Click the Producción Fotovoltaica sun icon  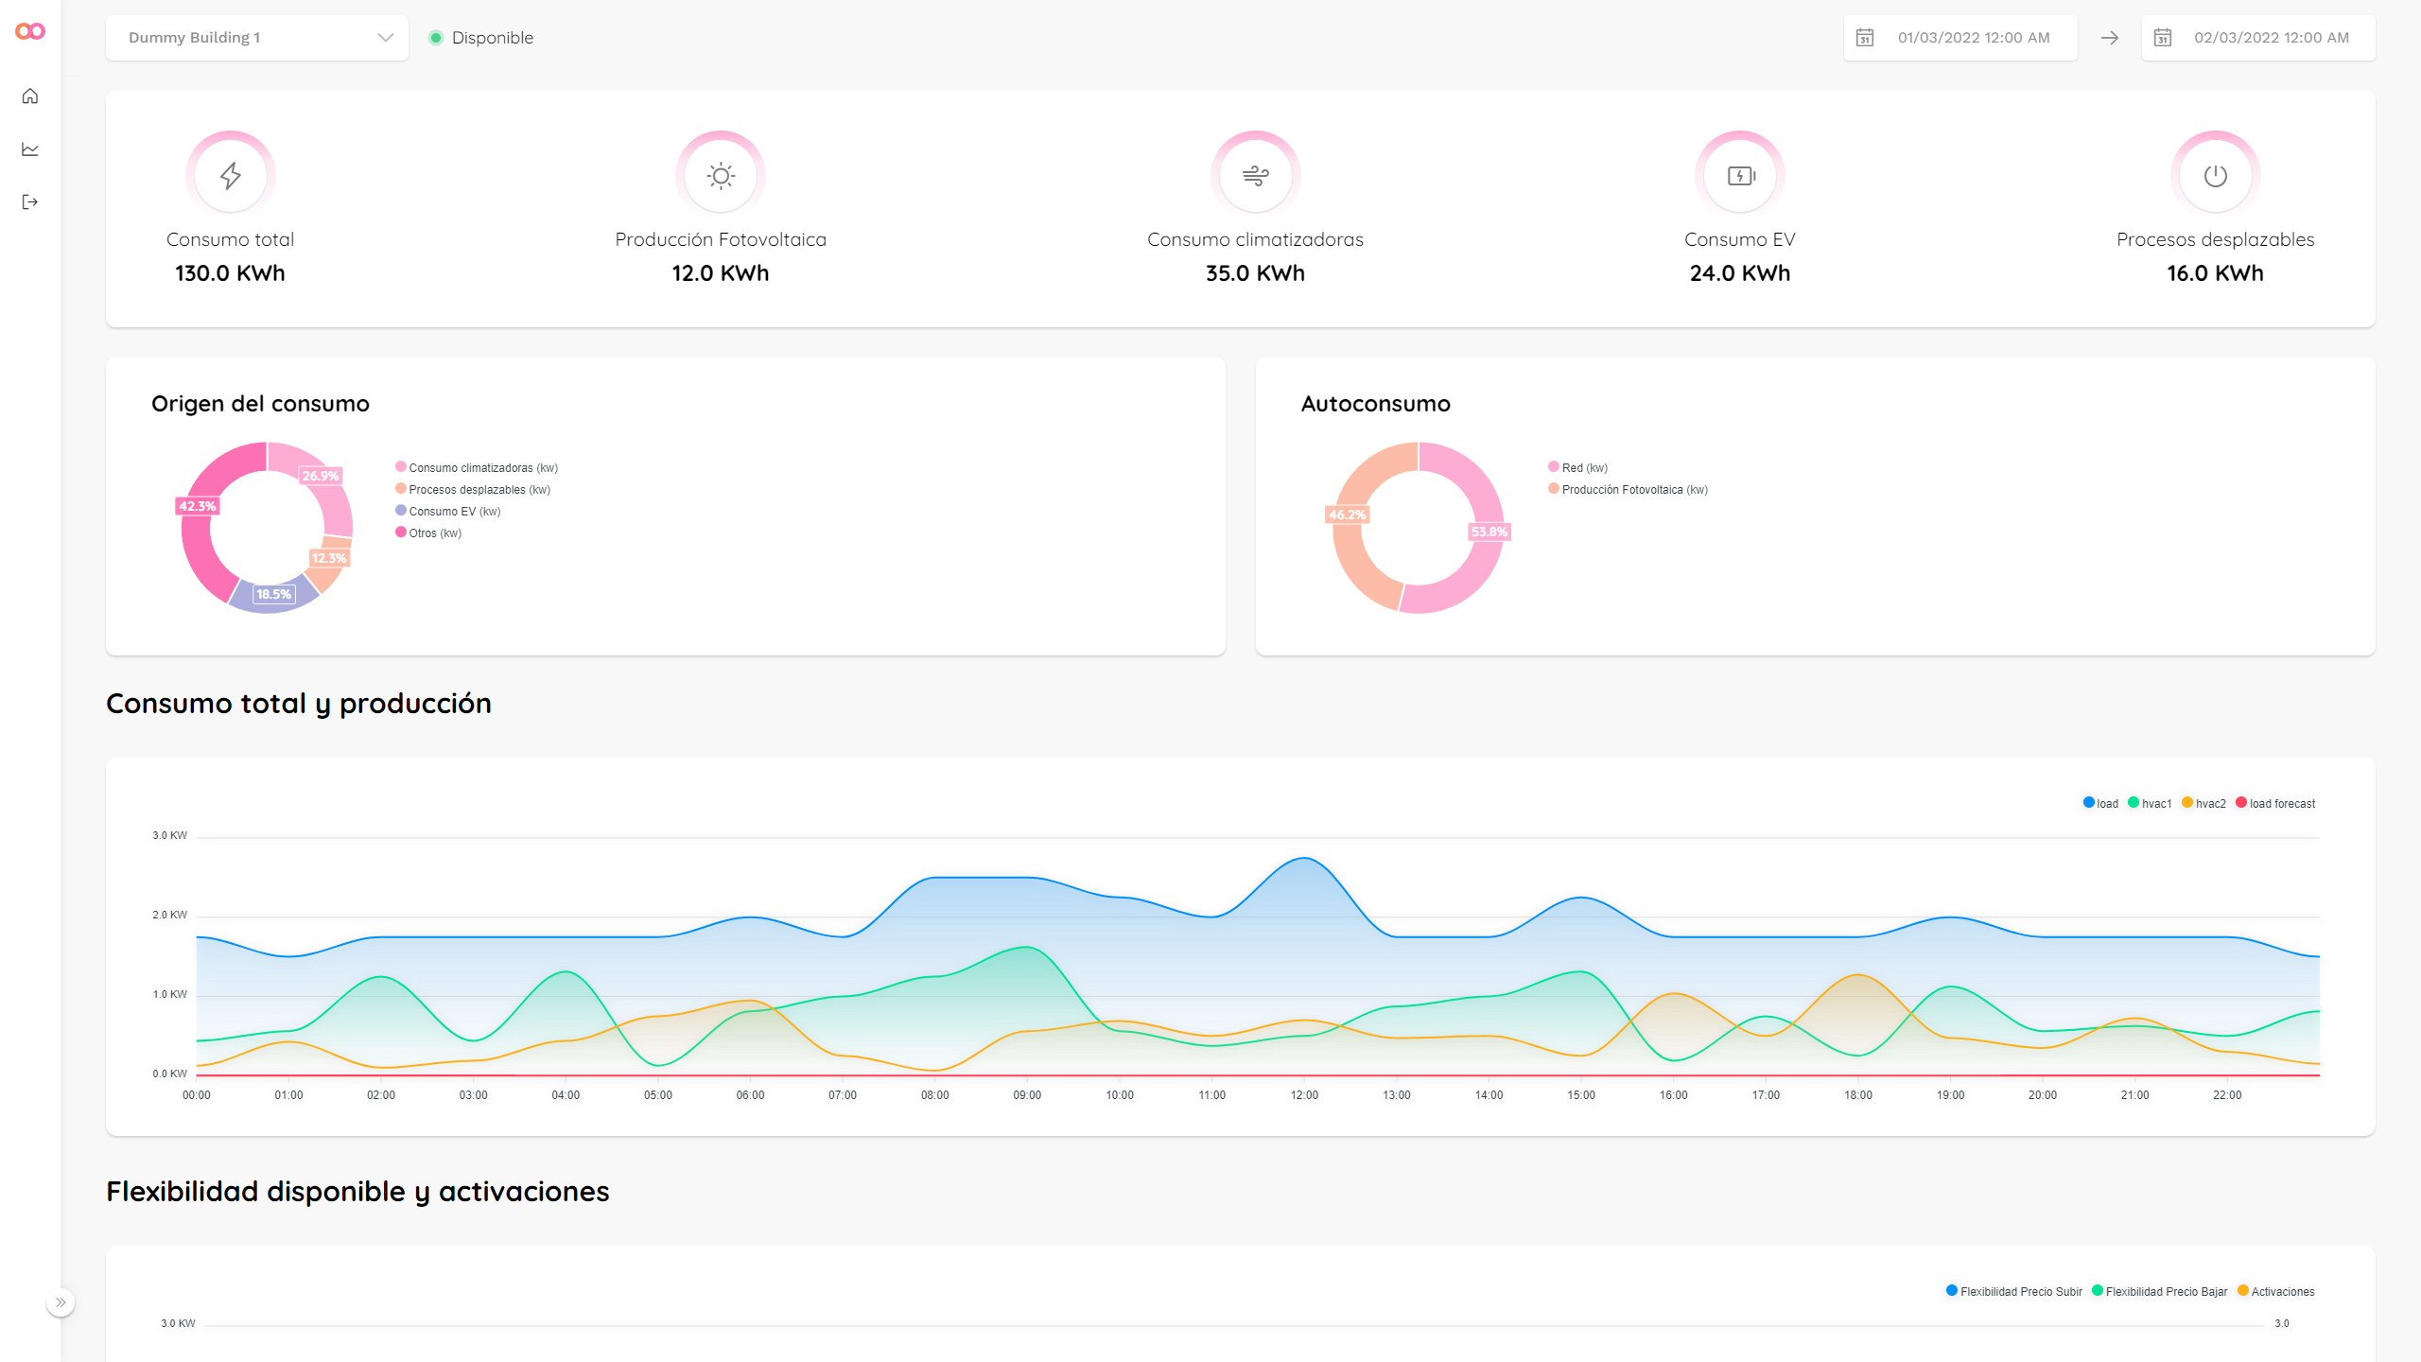click(x=721, y=176)
